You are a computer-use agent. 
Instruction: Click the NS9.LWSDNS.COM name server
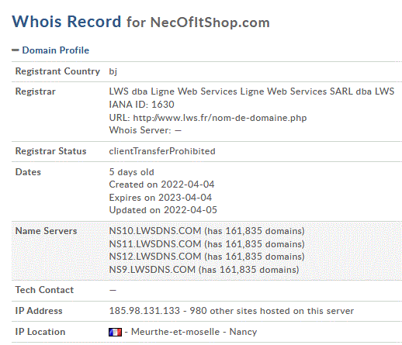tap(152, 270)
